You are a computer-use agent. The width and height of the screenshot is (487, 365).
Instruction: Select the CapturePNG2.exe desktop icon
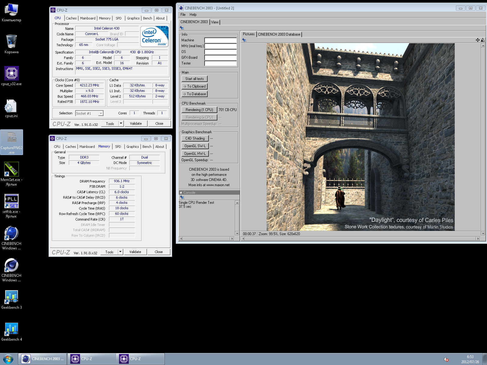coord(12,142)
